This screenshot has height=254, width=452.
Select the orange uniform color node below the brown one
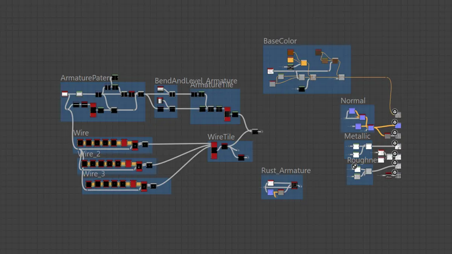290,59
